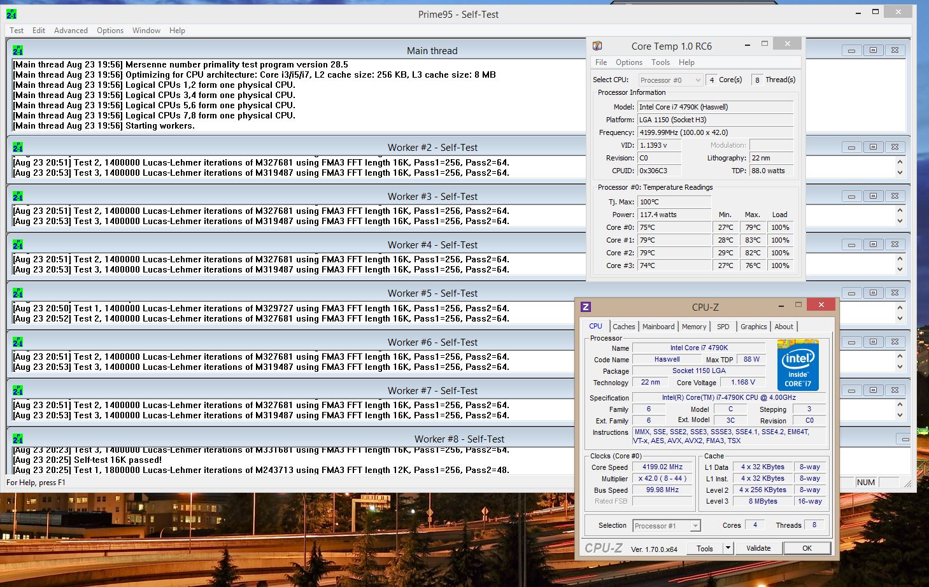
Task: Click the Specification field in CPU-Z
Action: pos(729,397)
